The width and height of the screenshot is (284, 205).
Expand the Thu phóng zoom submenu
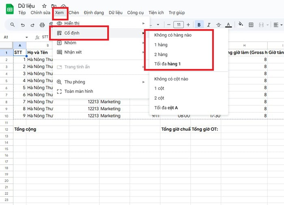[101, 82]
